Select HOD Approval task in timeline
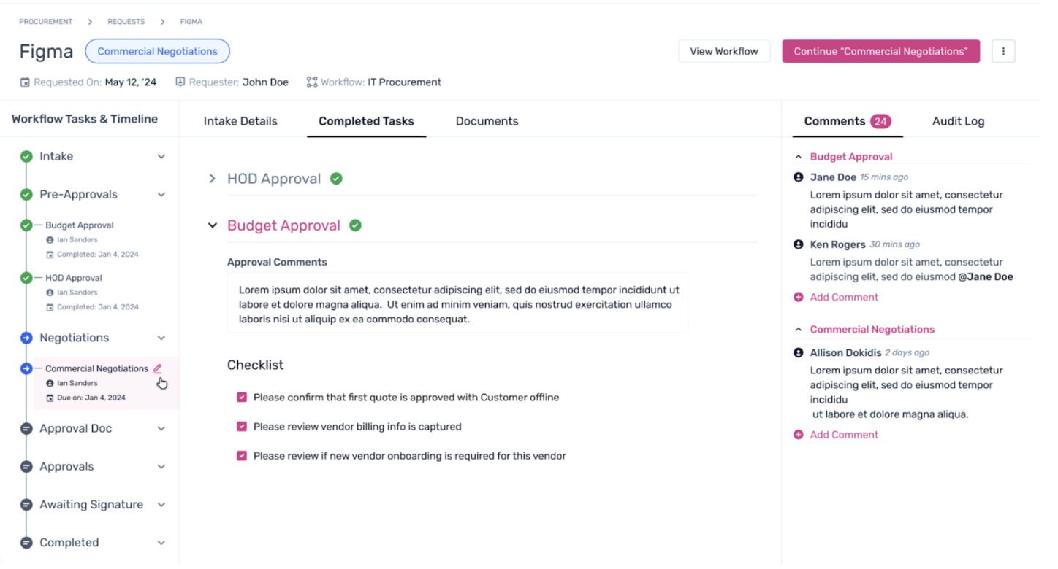Viewport: 1058px width, 569px height. click(74, 278)
